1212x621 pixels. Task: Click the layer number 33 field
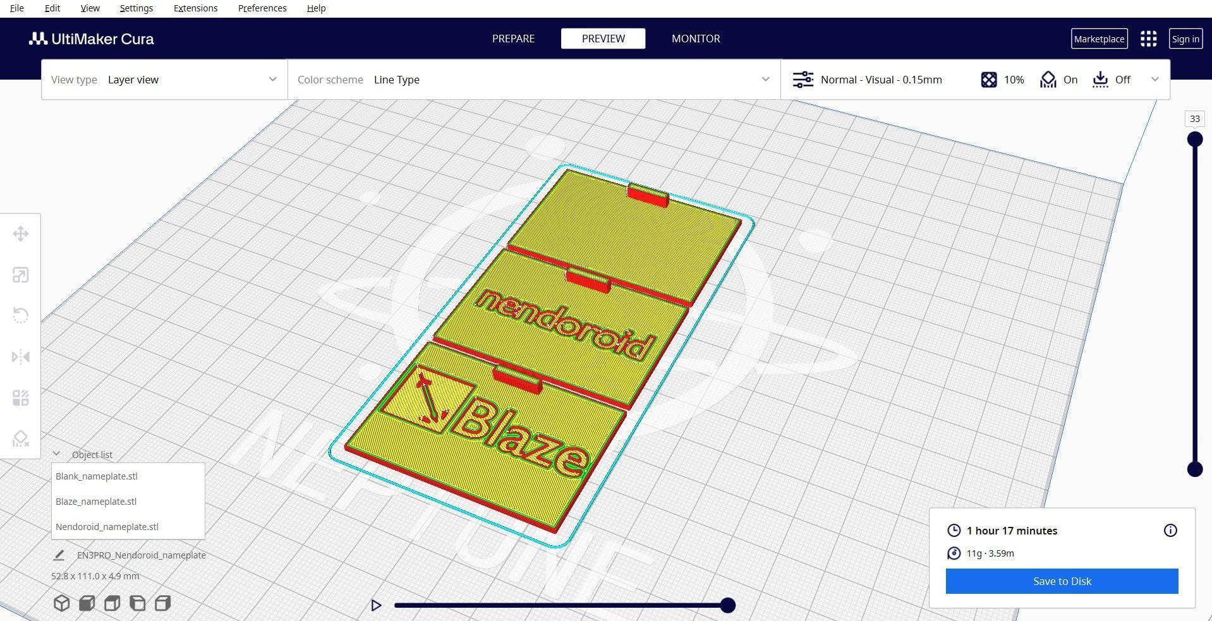click(x=1194, y=119)
